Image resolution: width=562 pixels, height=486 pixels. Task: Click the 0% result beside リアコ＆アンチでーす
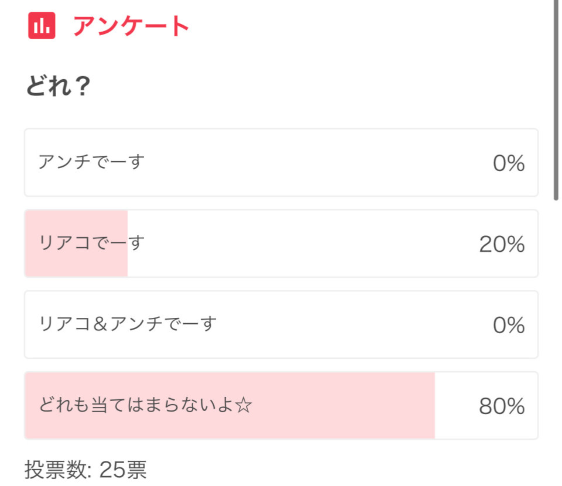tap(509, 325)
